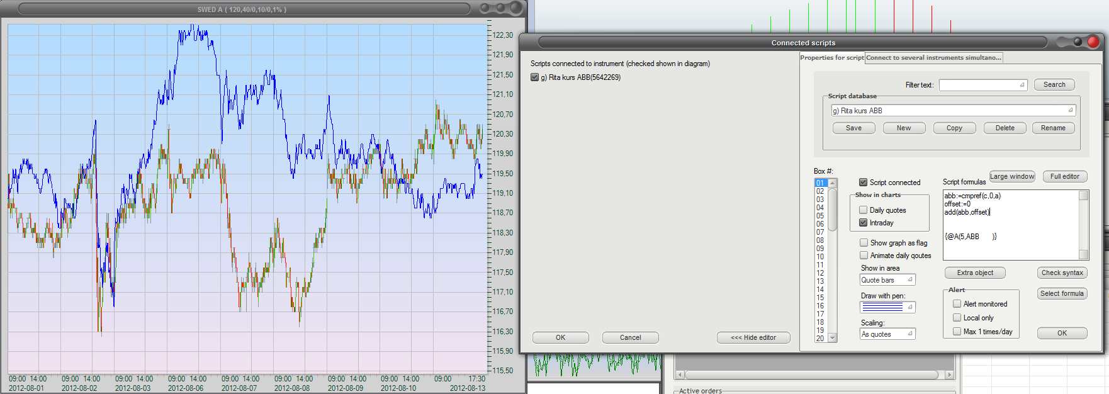Click the Check syntax button
This screenshot has width=1109, height=394.
(1062, 273)
